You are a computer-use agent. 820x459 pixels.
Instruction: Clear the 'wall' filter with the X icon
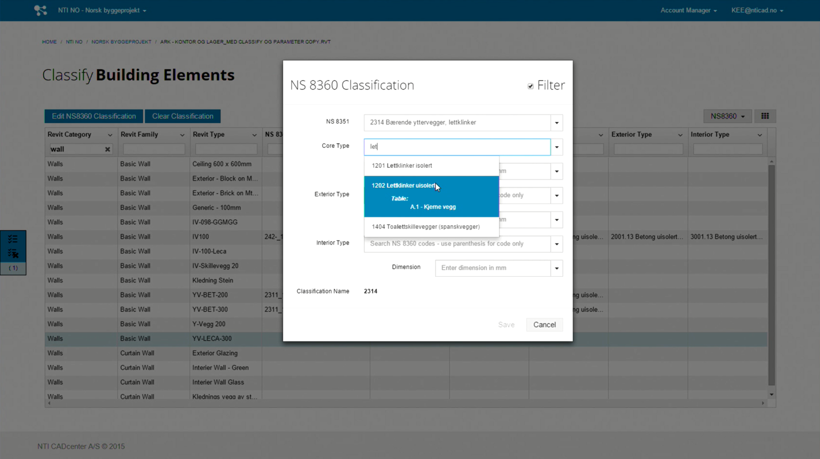coord(107,149)
